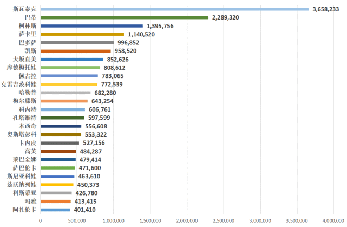The image size is (347, 227).
Task: Click the 科斯蒂亚 category label
Action: pos(24,193)
